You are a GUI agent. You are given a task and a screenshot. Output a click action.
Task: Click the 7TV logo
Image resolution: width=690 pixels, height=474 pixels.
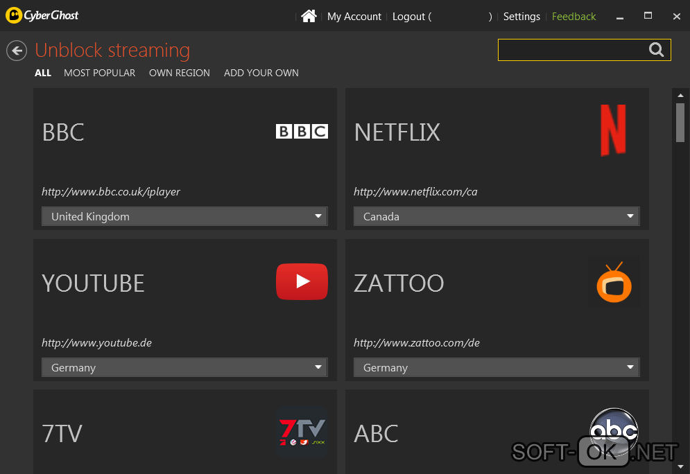302,431
